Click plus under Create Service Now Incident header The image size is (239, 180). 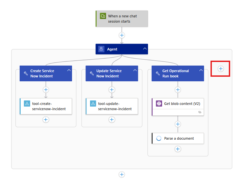(46, 90)
